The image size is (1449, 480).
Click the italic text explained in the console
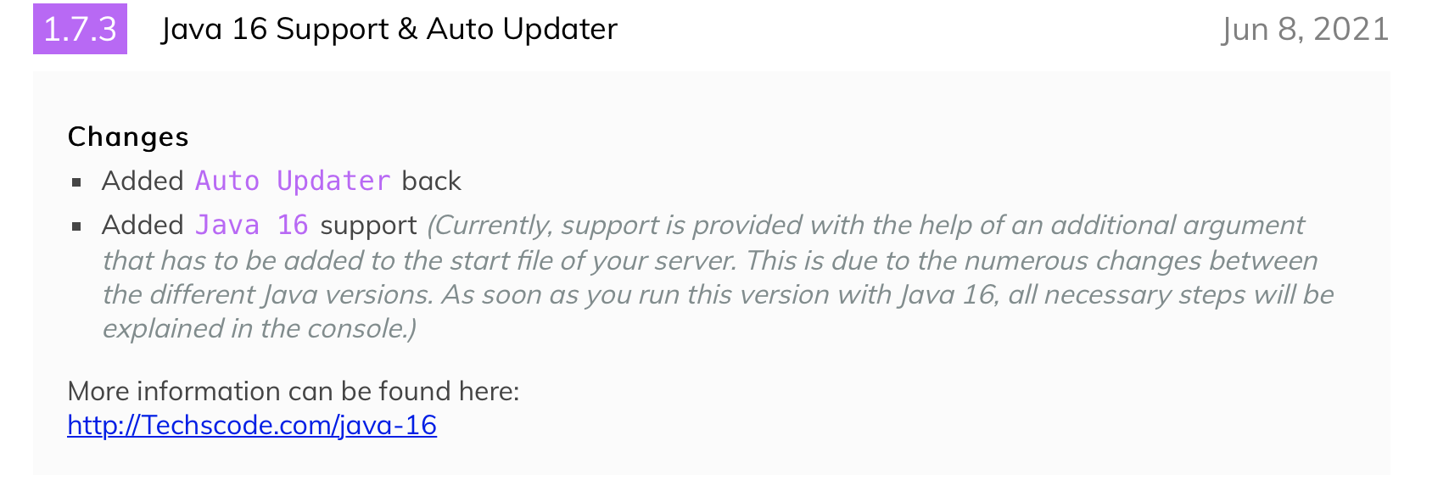(259, 328)
